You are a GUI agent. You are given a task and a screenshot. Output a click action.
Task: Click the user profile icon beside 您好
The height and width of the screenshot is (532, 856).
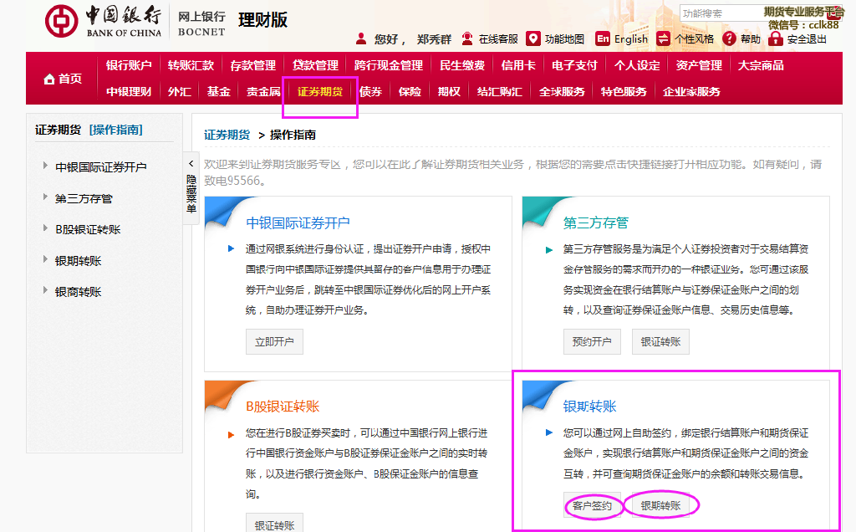coord(361,38)
